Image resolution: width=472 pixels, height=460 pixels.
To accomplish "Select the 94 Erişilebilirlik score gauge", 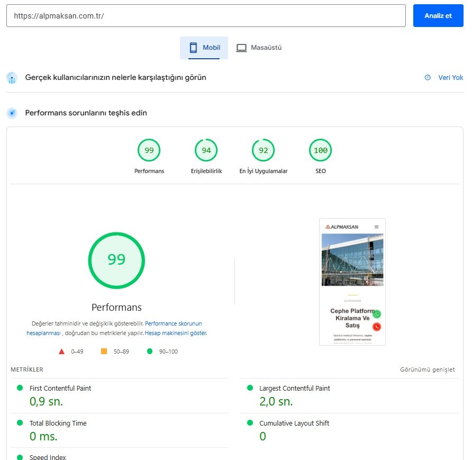I will click(x=206, y=150).
